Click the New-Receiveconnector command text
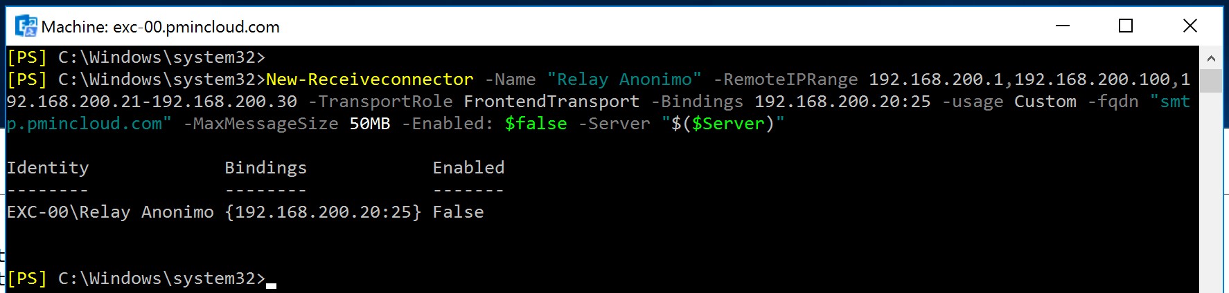The height and width of the screenshot is (293, 1229). coord(370,79)
